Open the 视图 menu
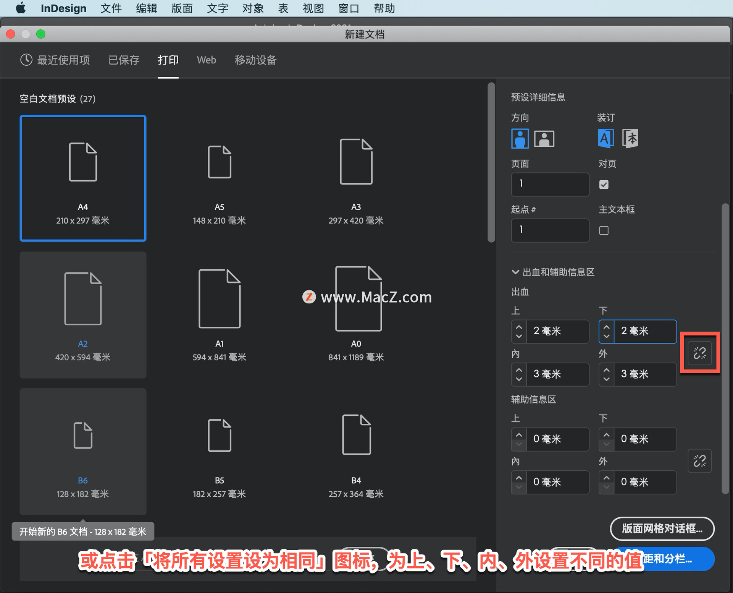 313,8
